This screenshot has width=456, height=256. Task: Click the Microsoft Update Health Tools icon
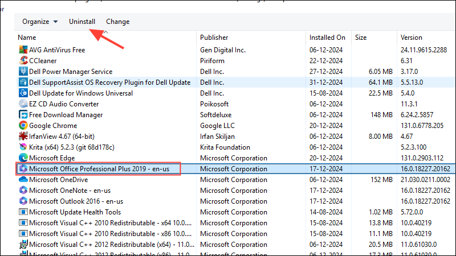(x=23, y=212)
